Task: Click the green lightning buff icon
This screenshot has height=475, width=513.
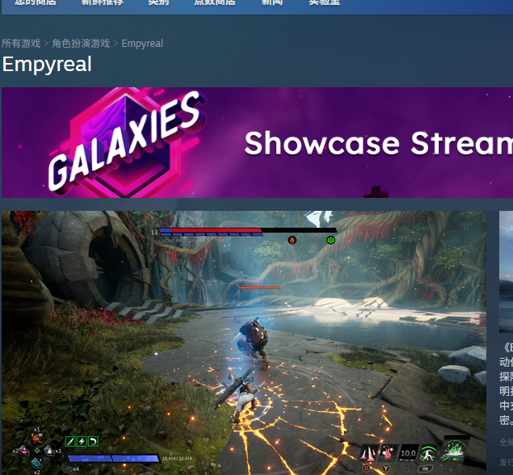Action: click(x=82, y=441)
